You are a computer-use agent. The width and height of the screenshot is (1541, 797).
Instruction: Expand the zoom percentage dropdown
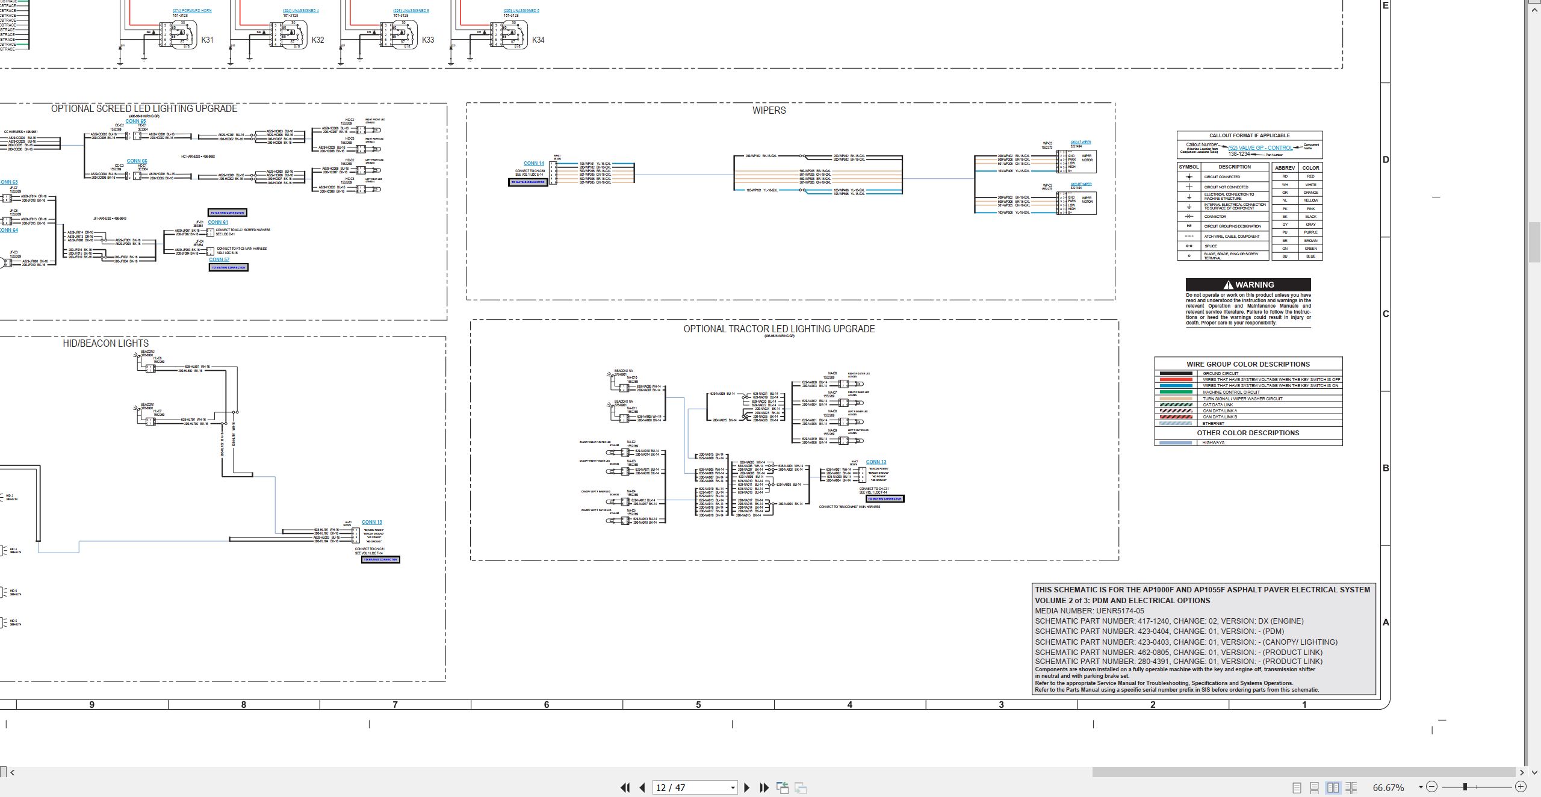pos(1421,787)
